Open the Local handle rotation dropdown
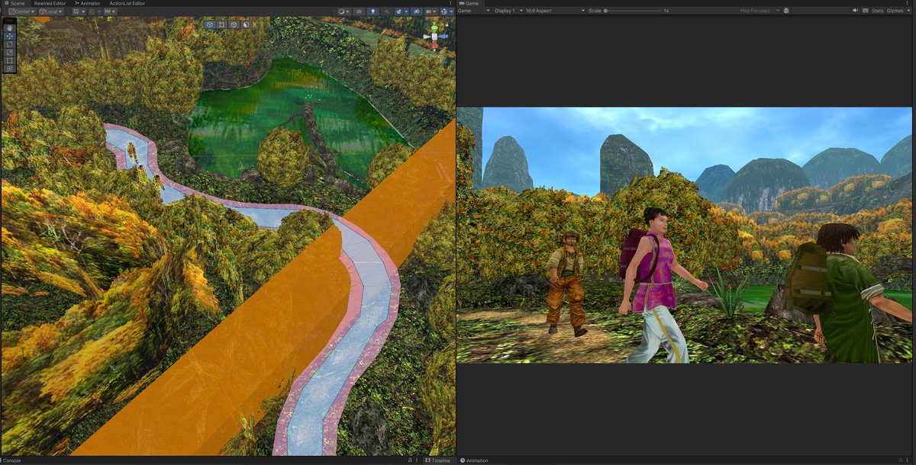This screenshot has height=465, width=916. pos(51,11)
